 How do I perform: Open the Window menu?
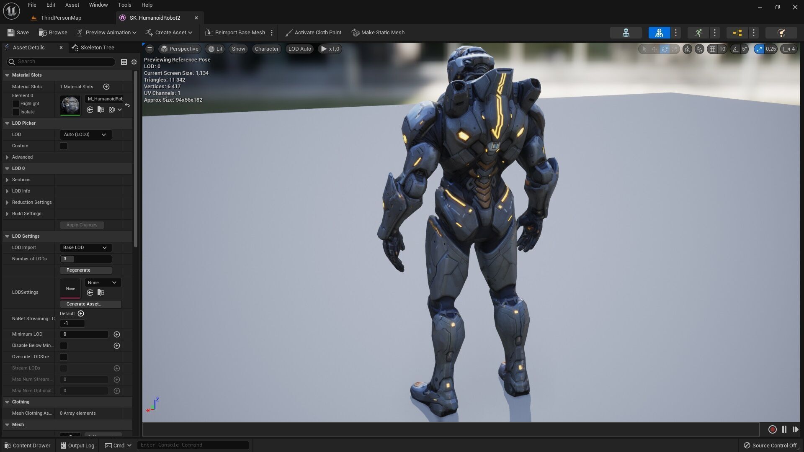tap(98, 5)
